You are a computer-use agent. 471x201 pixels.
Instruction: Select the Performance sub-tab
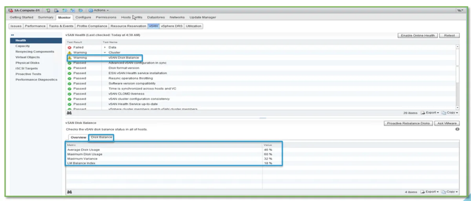pos(35,26)
